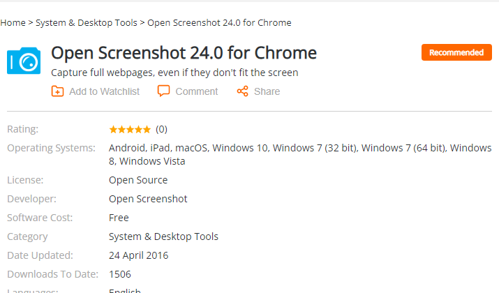
Task: Click the Open Screenshot 24.0 breadcrumb text
Action: [219, 23]
